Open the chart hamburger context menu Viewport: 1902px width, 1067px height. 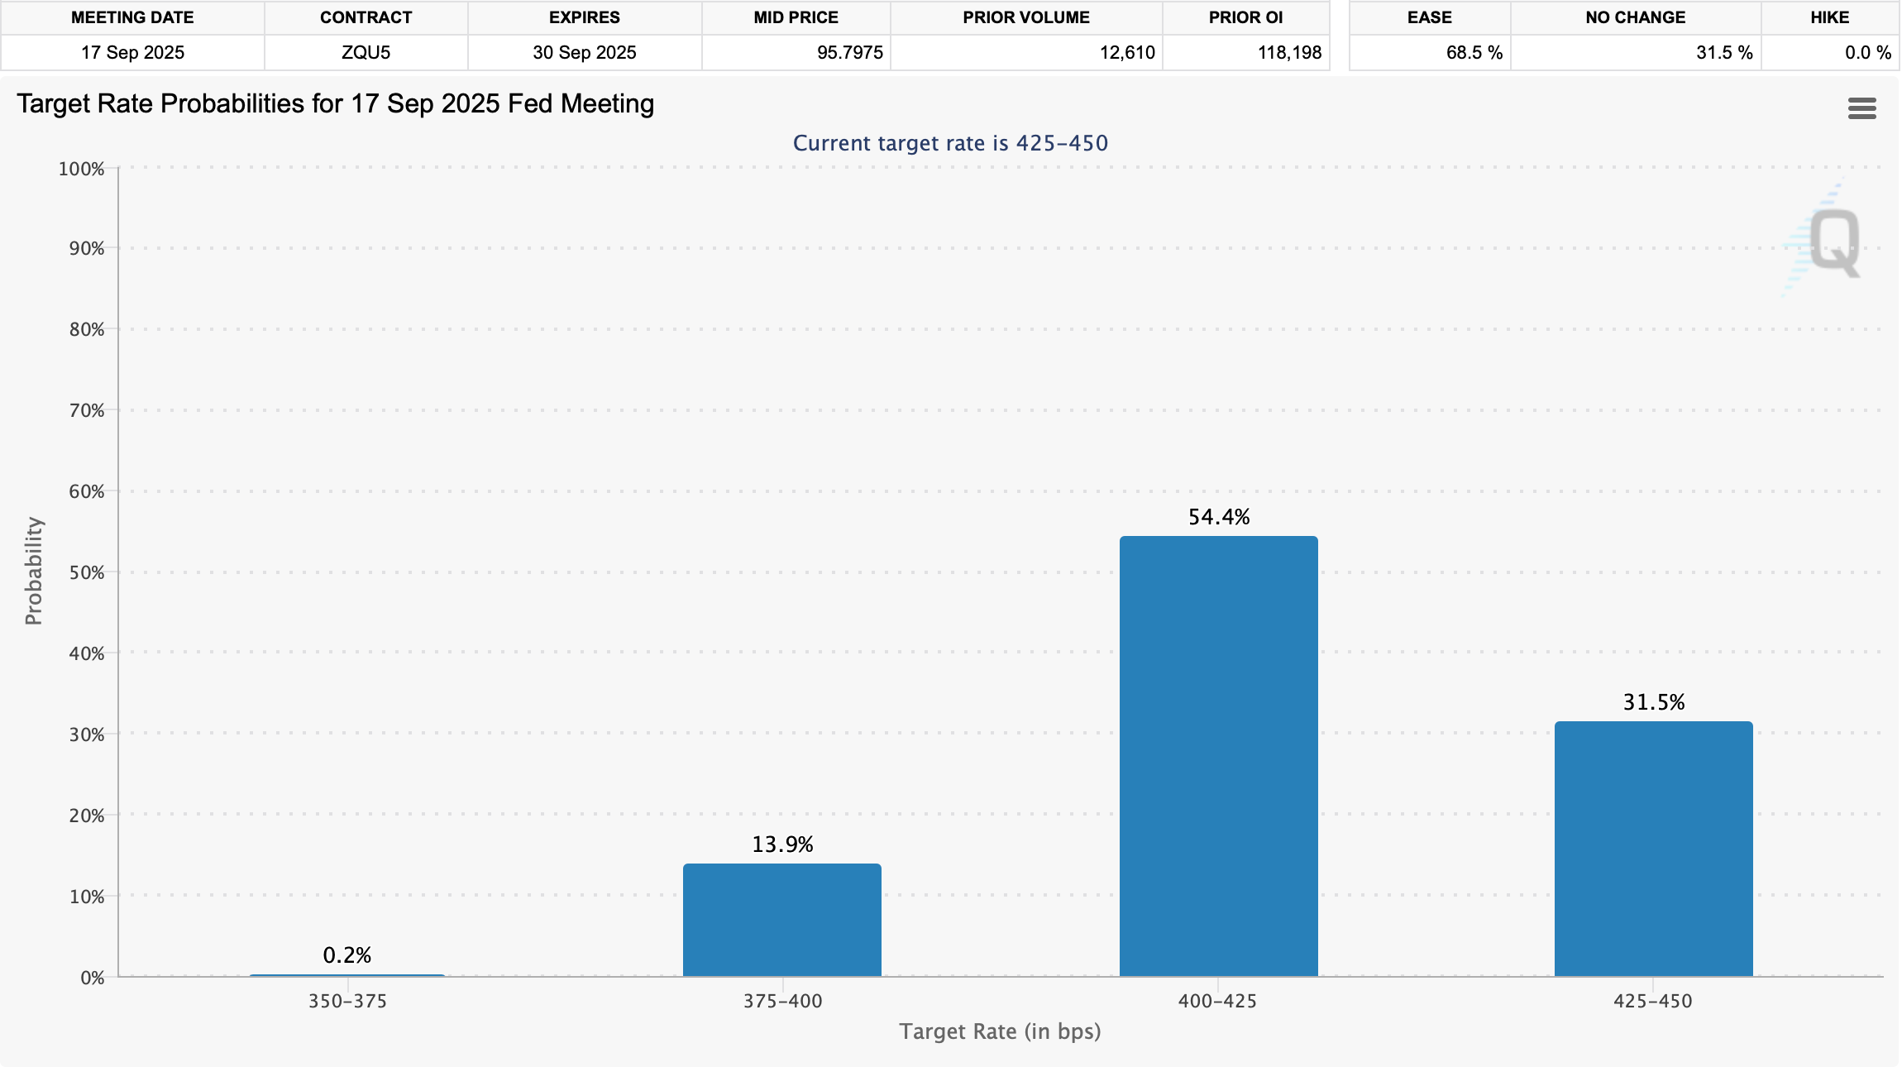click(1861, 108)
